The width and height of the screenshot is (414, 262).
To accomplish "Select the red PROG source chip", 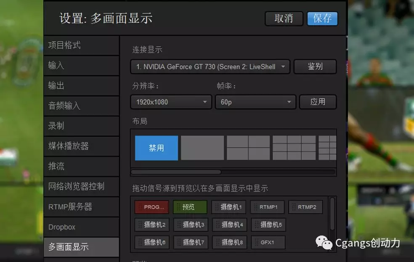I will [152, 207].
